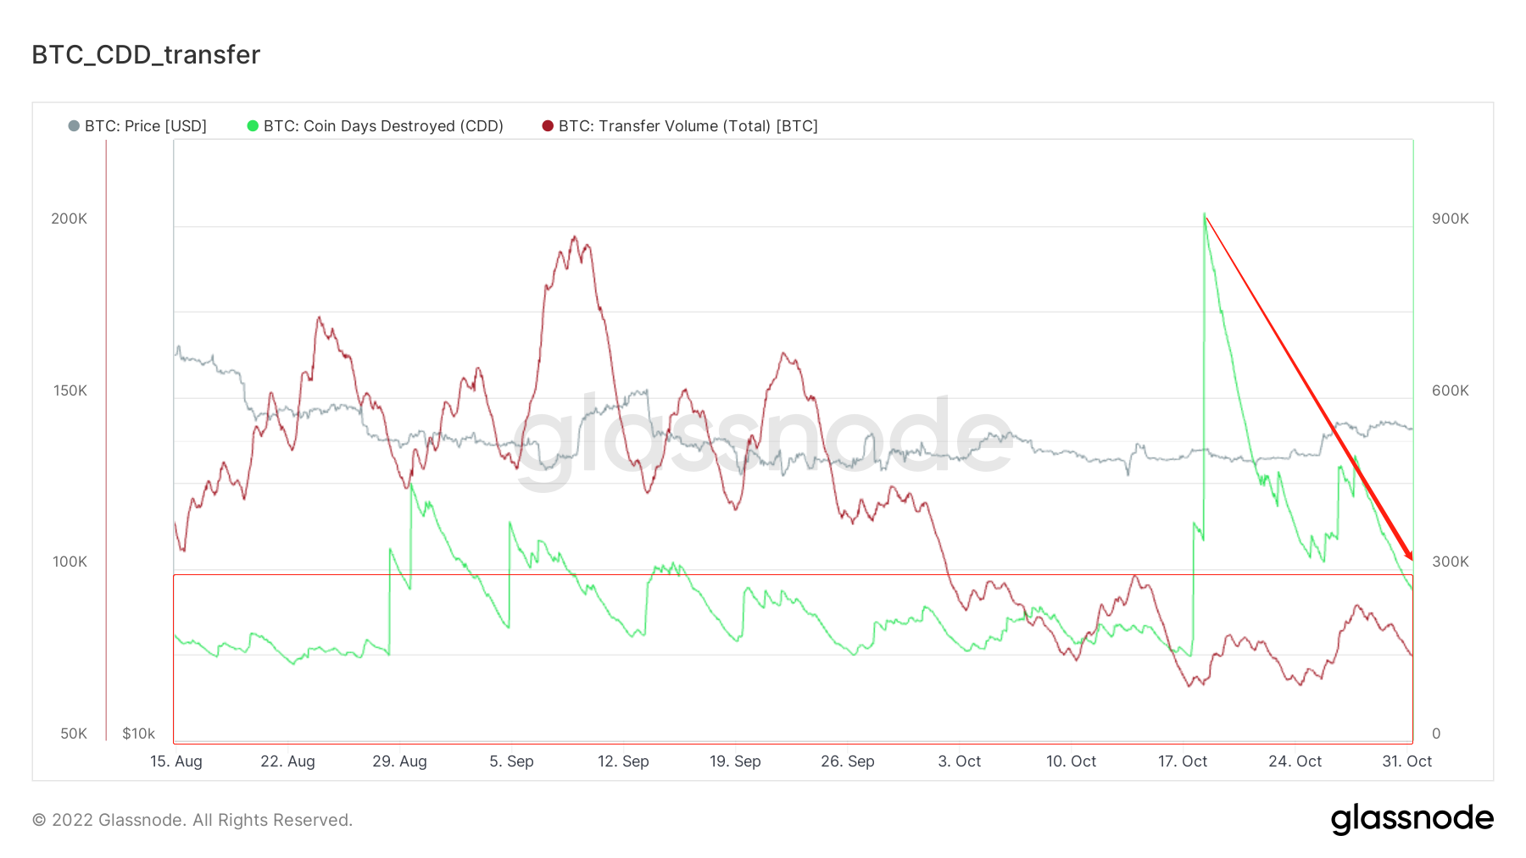Image resolution: width=1526 pixels, height=858 pixels.
Task: Click the 17. Oct date label
Action: pyautogui.click(x=1183, y=761)
